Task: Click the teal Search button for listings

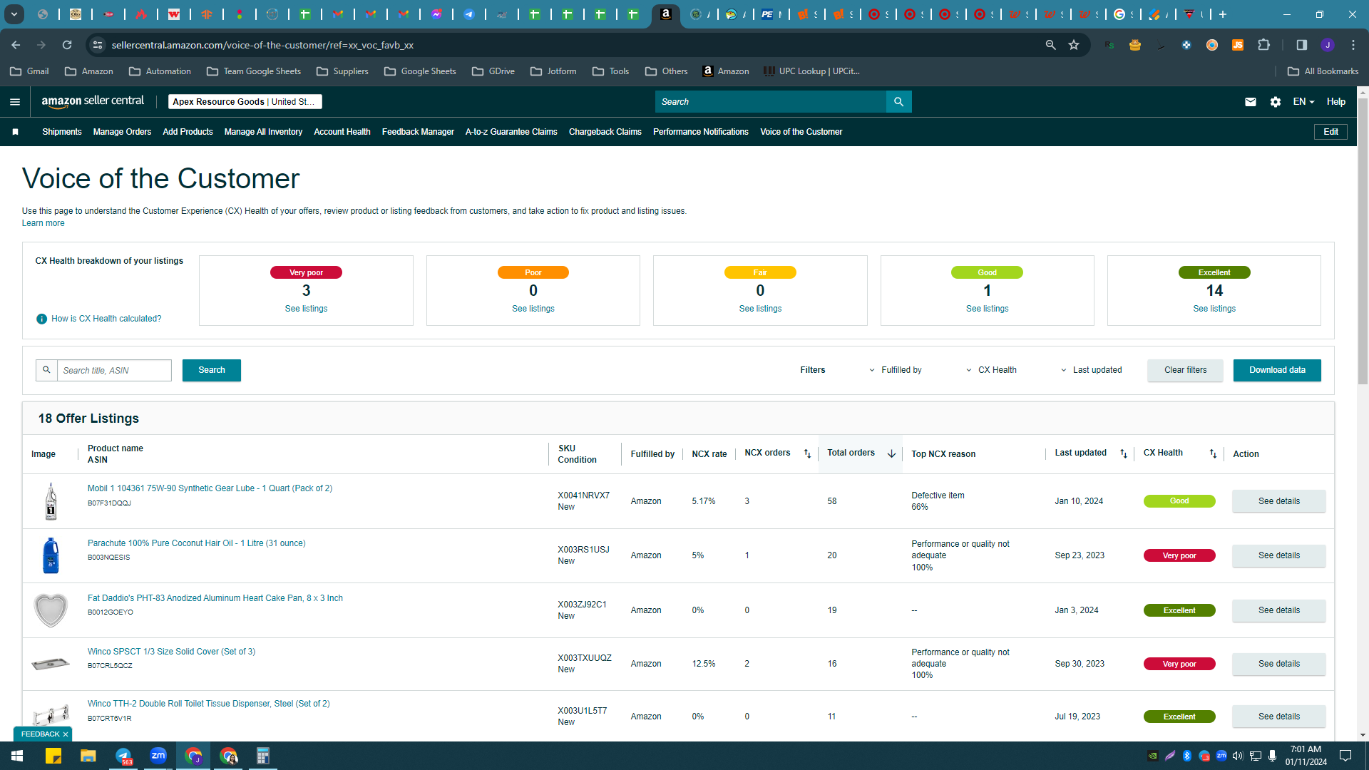Action: tap(212, 370)
